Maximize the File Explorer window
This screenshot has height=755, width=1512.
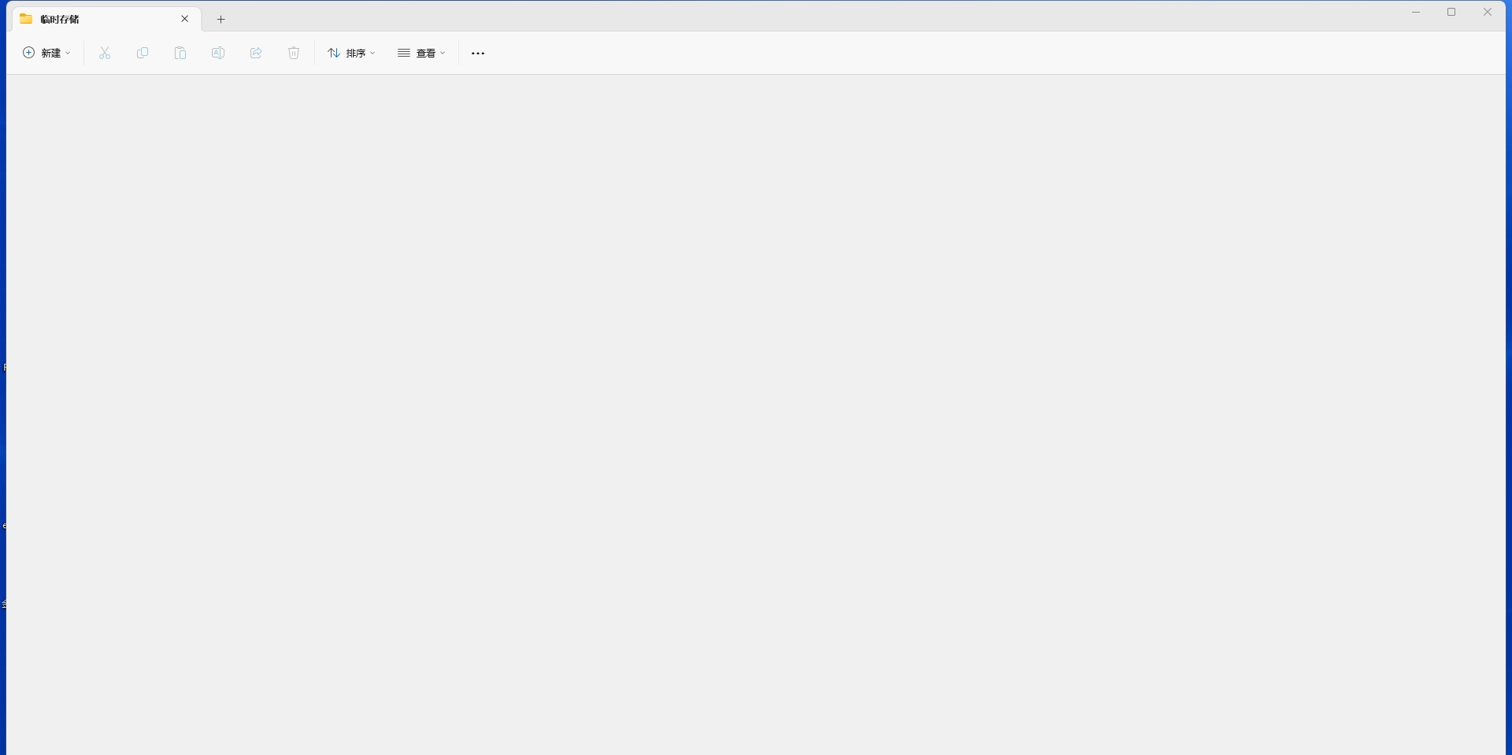1452,12
